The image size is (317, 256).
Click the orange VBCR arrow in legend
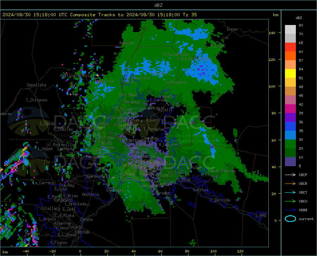[x=290, y=183]
